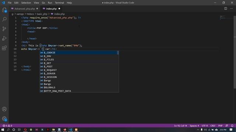Select $argc from the suggestion list
The height and width of the screenshot is (132, 236).
point(79,81)
